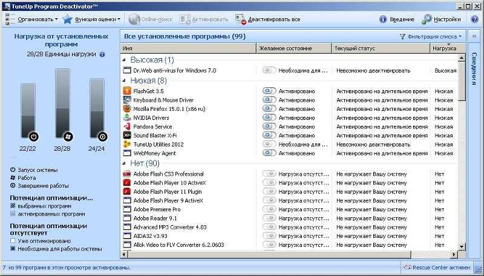The image size is (484, 276).
Task: Click the Adobe Reader 9.1 icon
Action: coord(127,218)
